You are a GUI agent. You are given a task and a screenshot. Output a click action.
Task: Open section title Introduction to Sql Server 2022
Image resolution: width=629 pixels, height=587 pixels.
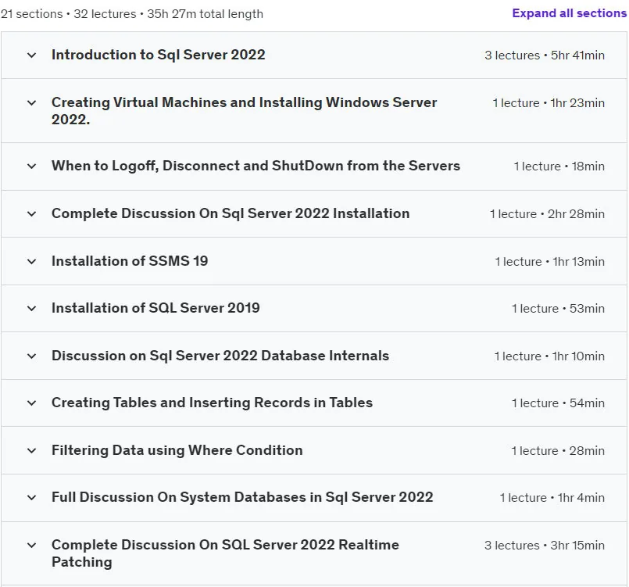pyautogui.click(x=159, y=55)
